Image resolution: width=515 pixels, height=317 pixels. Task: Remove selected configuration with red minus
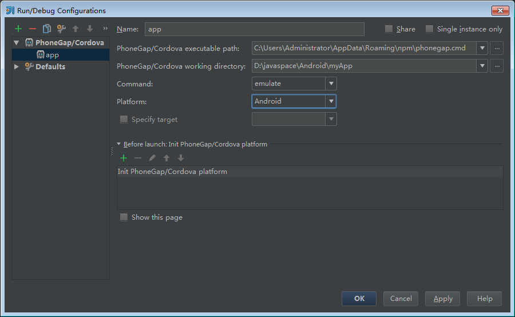click(32, 29)
